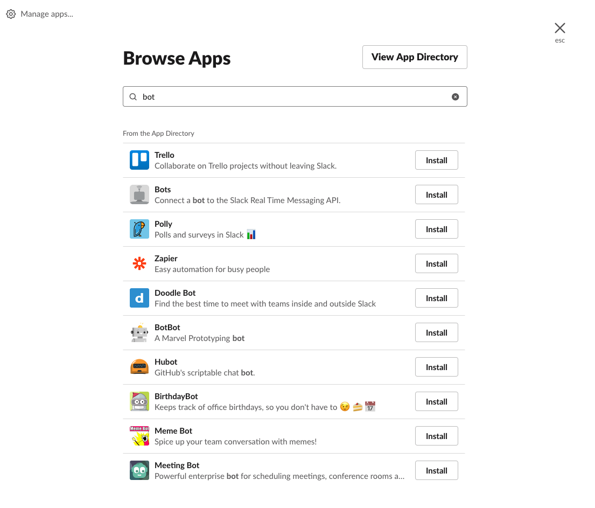This screenshot has height=508, width=595.
Task: Open the Zapier asterisk icon
Action: pyautogui.click(x=139, y=263)
